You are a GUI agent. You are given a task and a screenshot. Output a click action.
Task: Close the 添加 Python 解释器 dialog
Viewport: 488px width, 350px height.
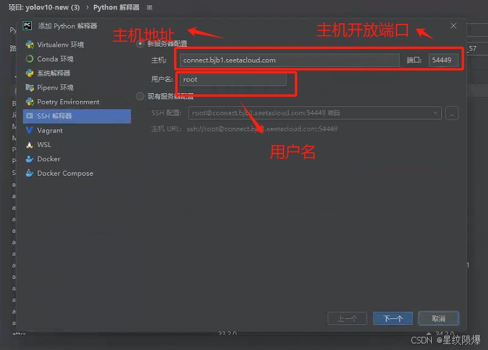[x=453, y=26]
